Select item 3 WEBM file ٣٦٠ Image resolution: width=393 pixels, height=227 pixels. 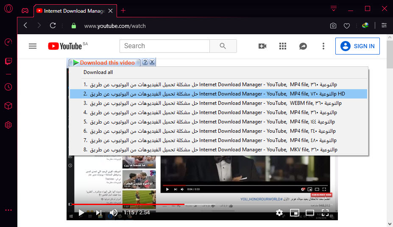(218, 103)
